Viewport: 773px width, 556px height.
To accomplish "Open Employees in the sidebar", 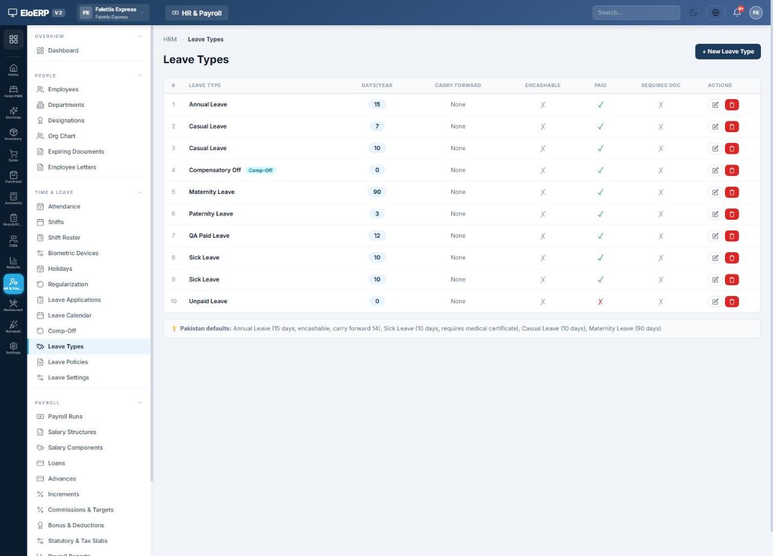I will click(x=89, y=89).
